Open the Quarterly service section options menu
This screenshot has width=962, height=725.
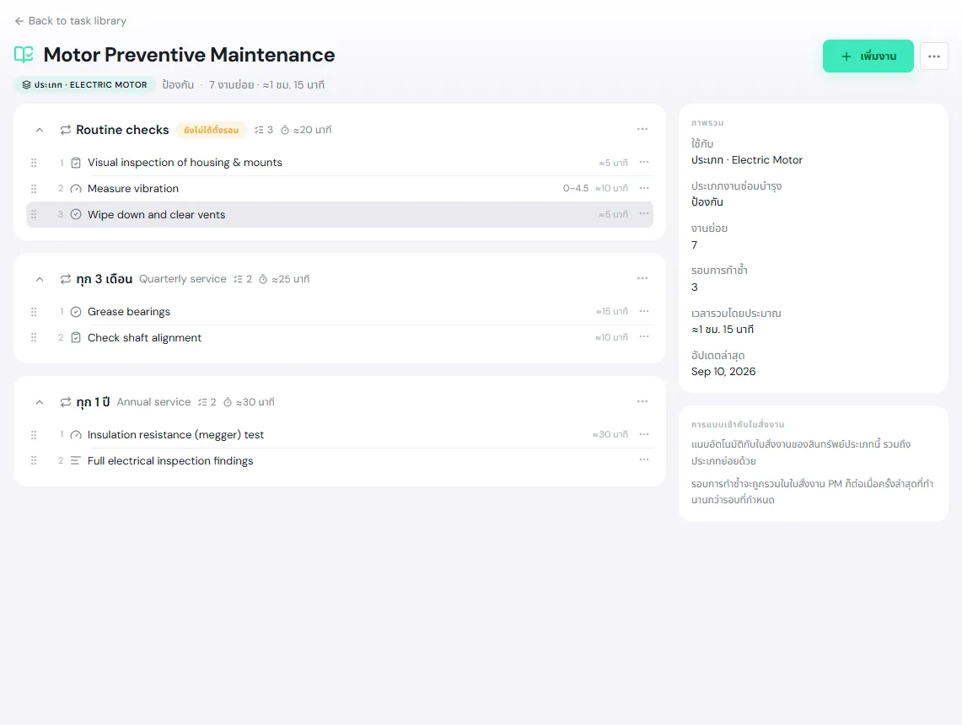tap(642, 278)
